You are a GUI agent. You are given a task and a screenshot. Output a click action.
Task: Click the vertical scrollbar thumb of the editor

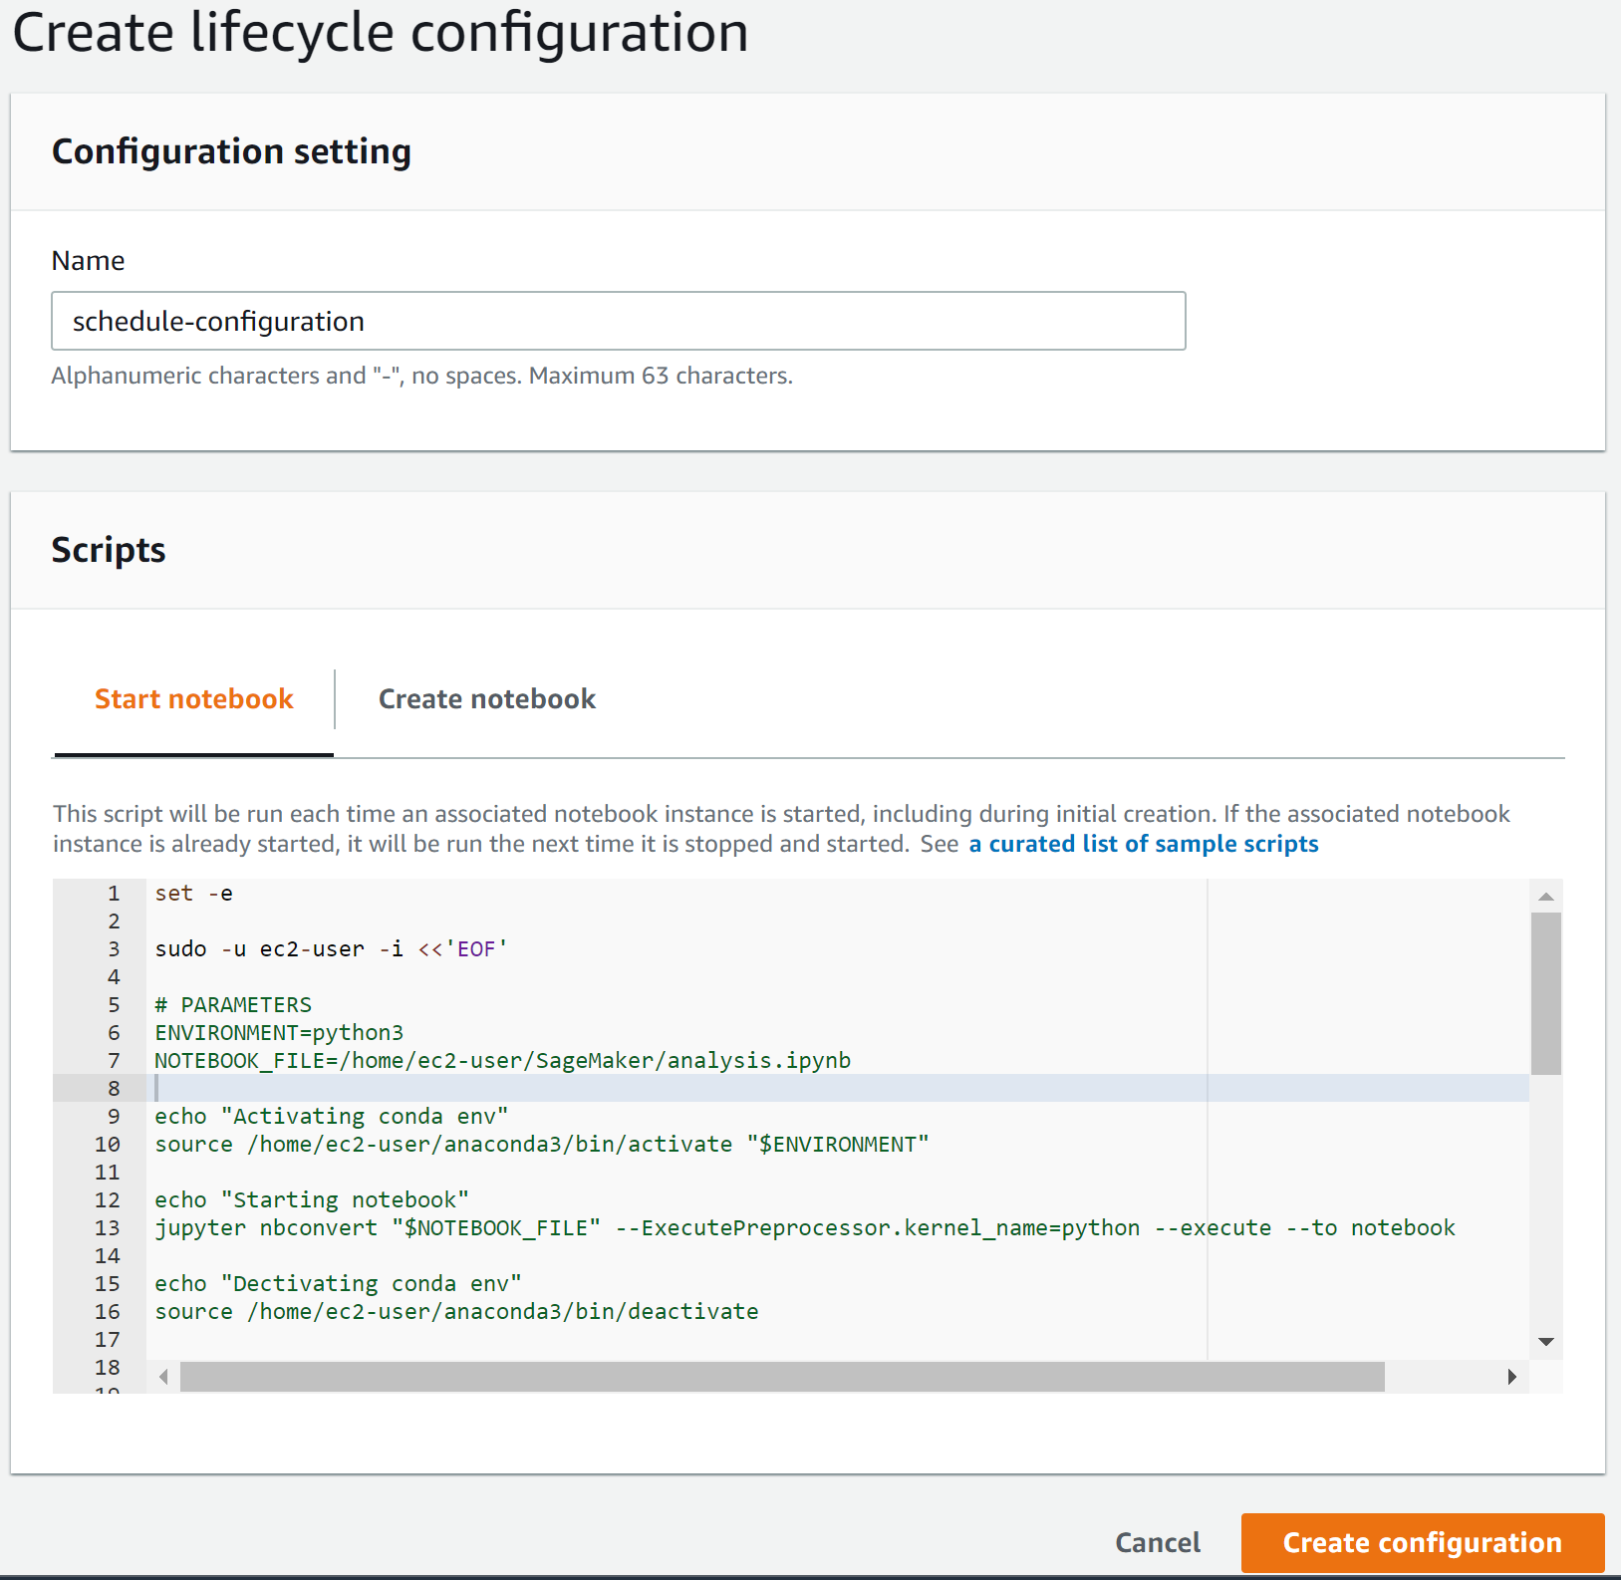click(1545, 993)
